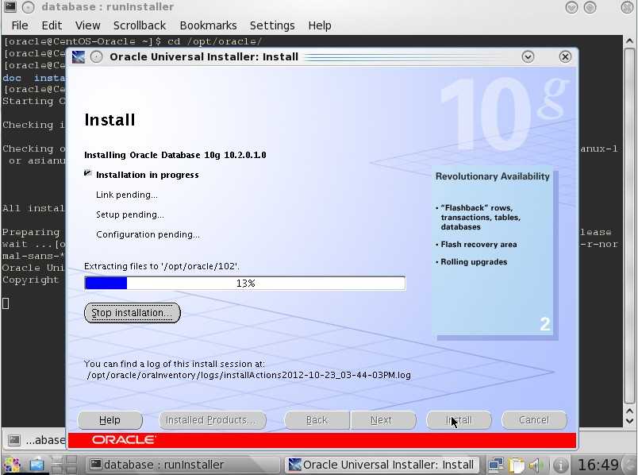Screen dimensions: 638x475
Task: Click the Link pending... text
Action: (x=126, y=195)
